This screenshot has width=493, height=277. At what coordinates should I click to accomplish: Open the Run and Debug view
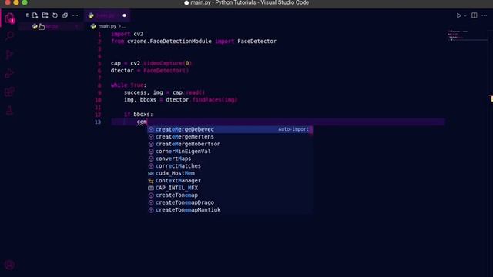9,74
